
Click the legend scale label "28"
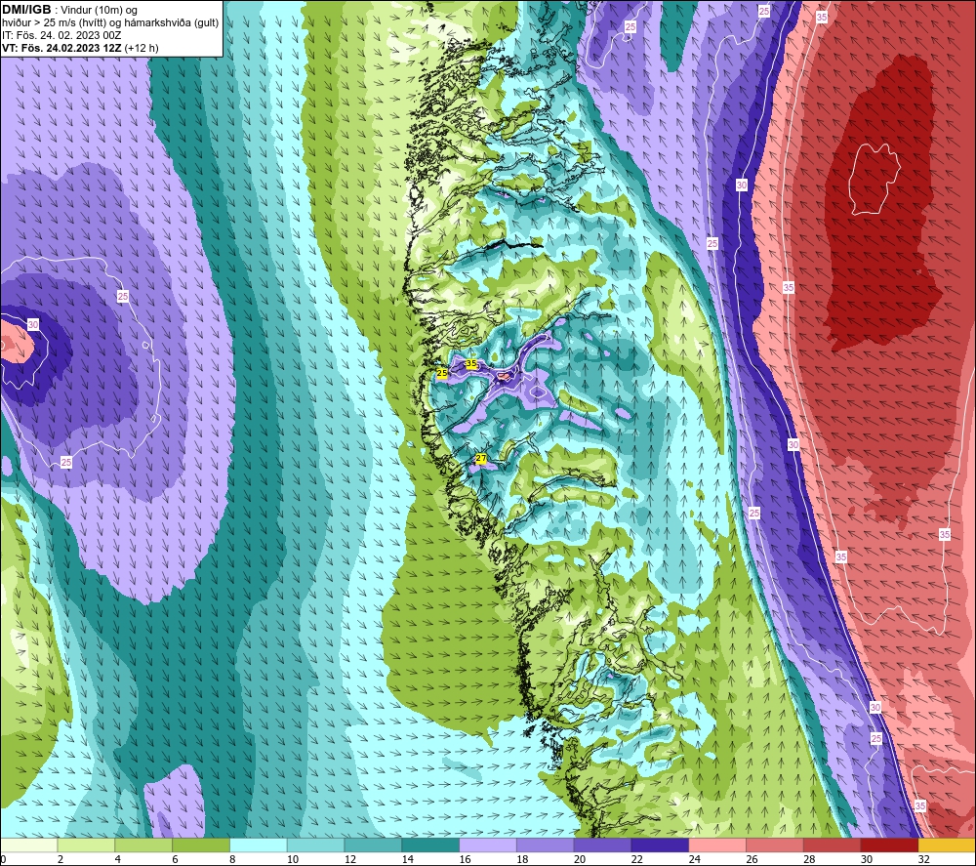[809, 859]
